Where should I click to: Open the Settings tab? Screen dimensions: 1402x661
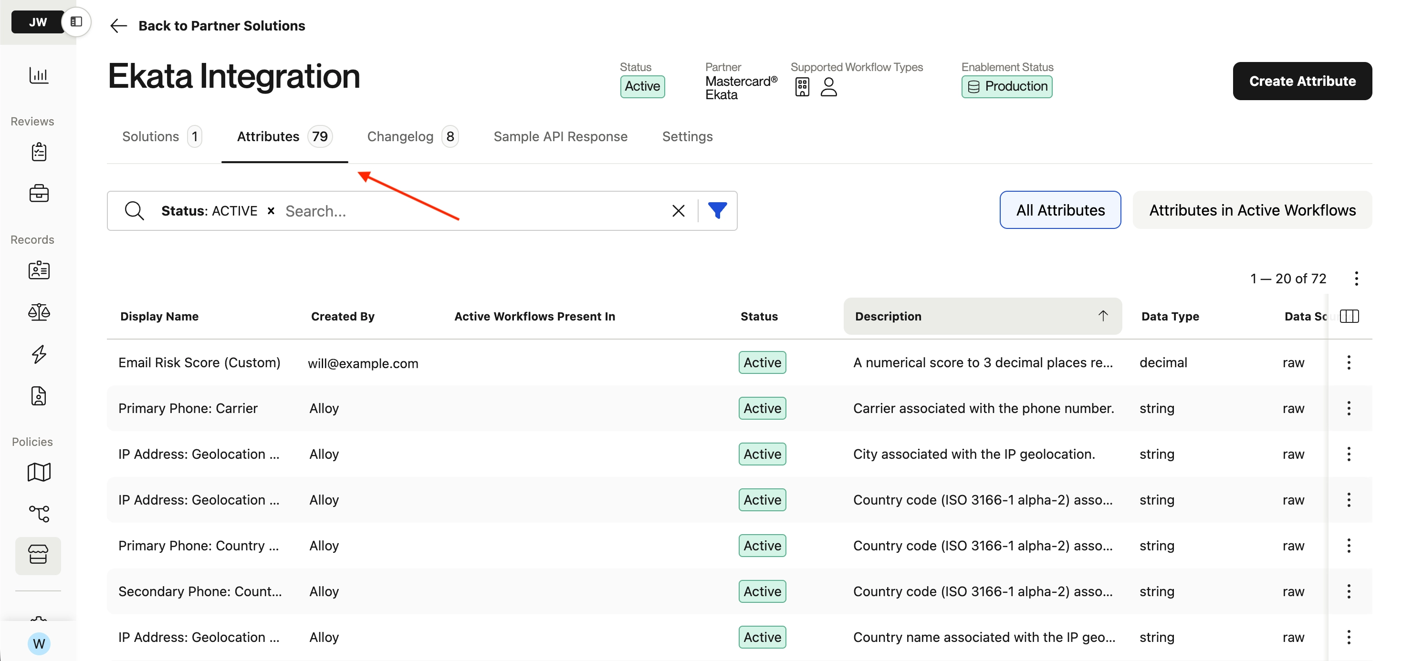[x=687, y=136]
